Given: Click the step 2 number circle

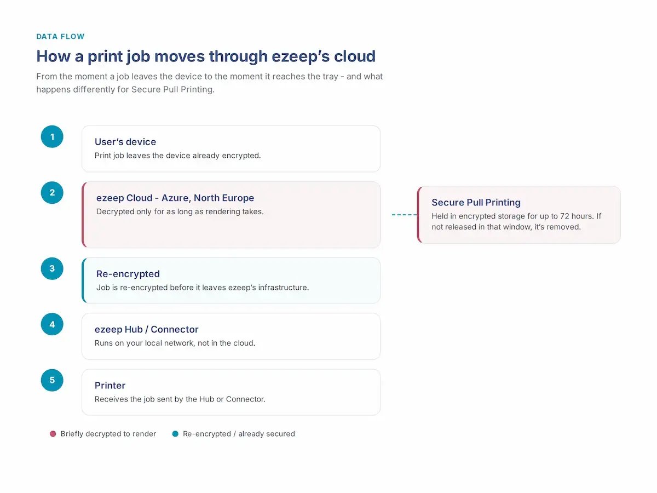Looking at the screenshot, I should [x=52, y=193].
